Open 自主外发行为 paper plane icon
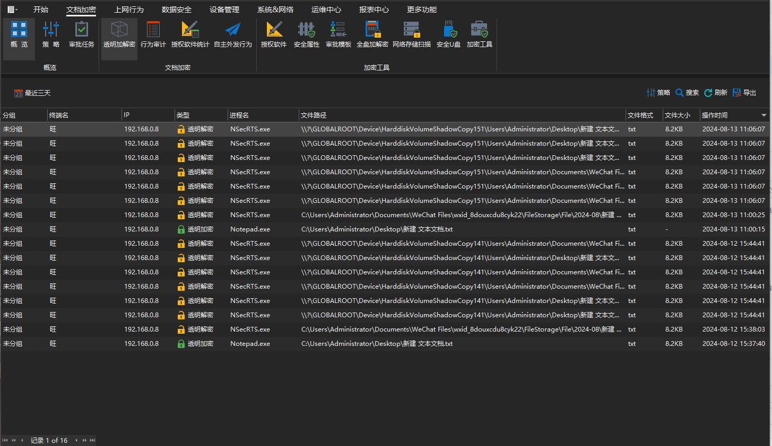The width and height of the screenshot is (772, 446). (x=233, y=35)
